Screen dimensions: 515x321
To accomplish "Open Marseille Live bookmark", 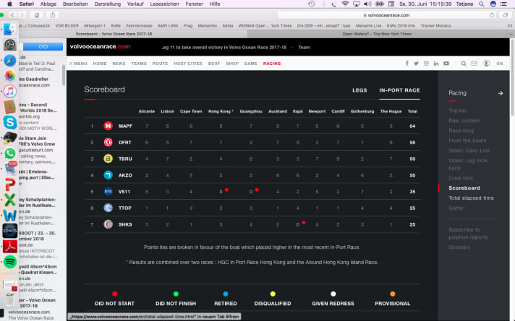I will [x=368, y=25].
